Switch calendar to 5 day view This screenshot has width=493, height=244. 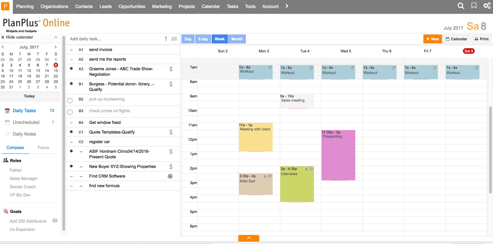[x=203, y=39]
